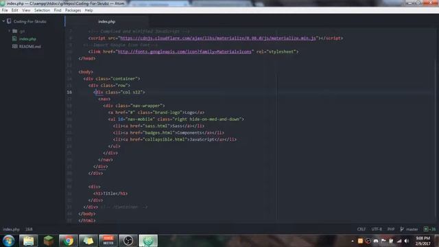
Task: Open the Windows Start menu
Action: (x=8, y=241)
